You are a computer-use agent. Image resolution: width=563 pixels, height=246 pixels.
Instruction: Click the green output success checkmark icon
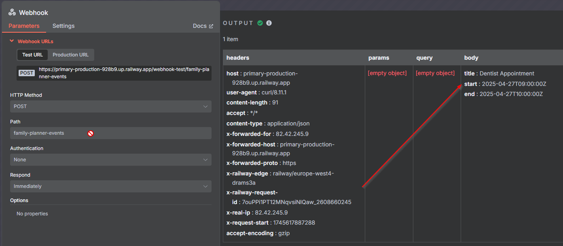(260, 23)
